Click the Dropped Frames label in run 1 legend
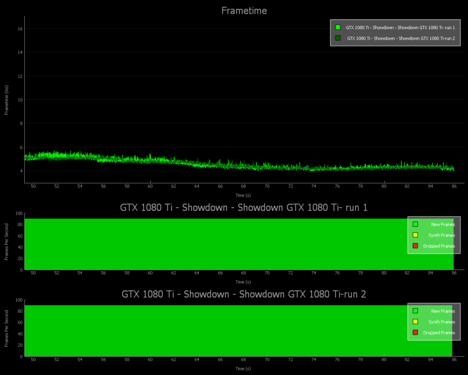 pos(439,246)
